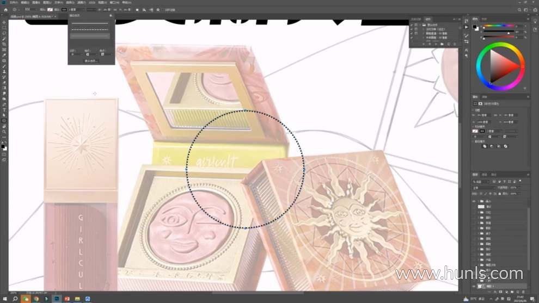Choose dashed line stroke preset
Viewport: 539px width, 303px height.
tap(90, 29)
